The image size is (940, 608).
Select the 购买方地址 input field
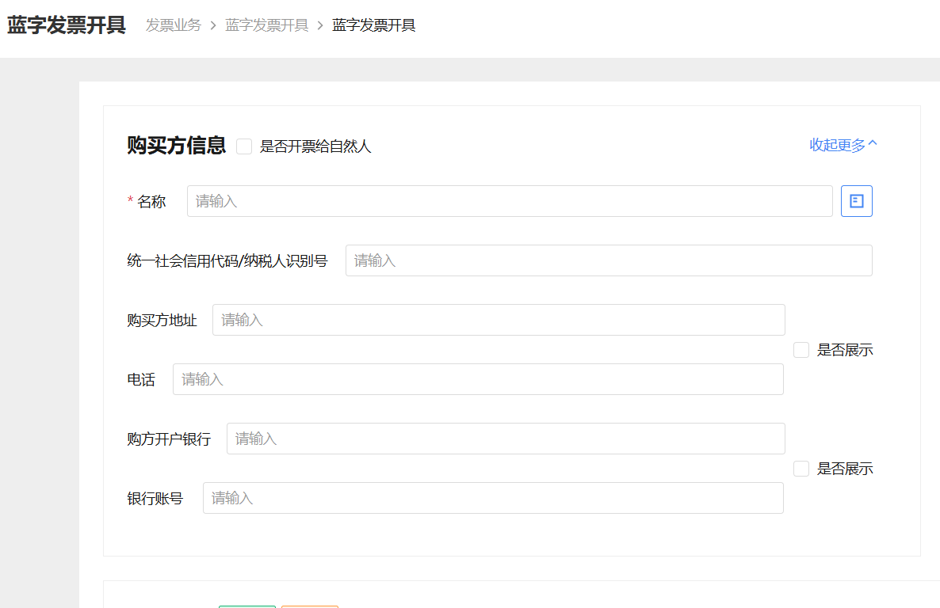(x=499, y=320)
